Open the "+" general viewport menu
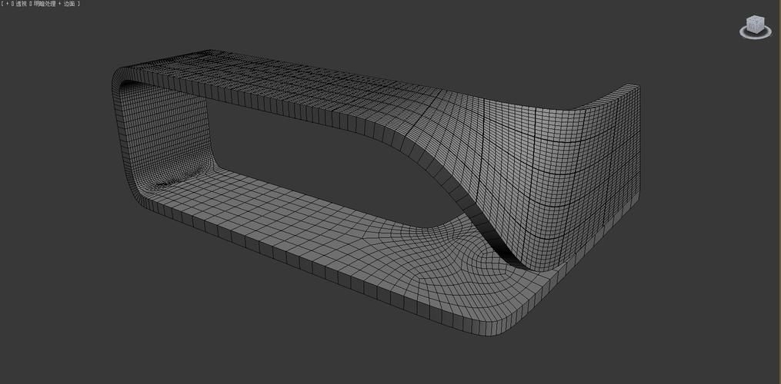Viewport: 781px width, 384px height. pyautogui.click(x=7, y=4)
